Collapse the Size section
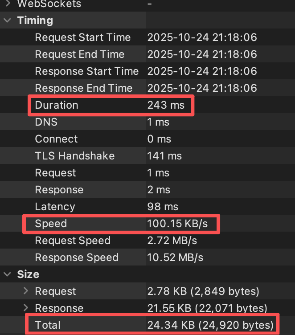This screenshot has height=335, width=295. [x=8, y=274]
